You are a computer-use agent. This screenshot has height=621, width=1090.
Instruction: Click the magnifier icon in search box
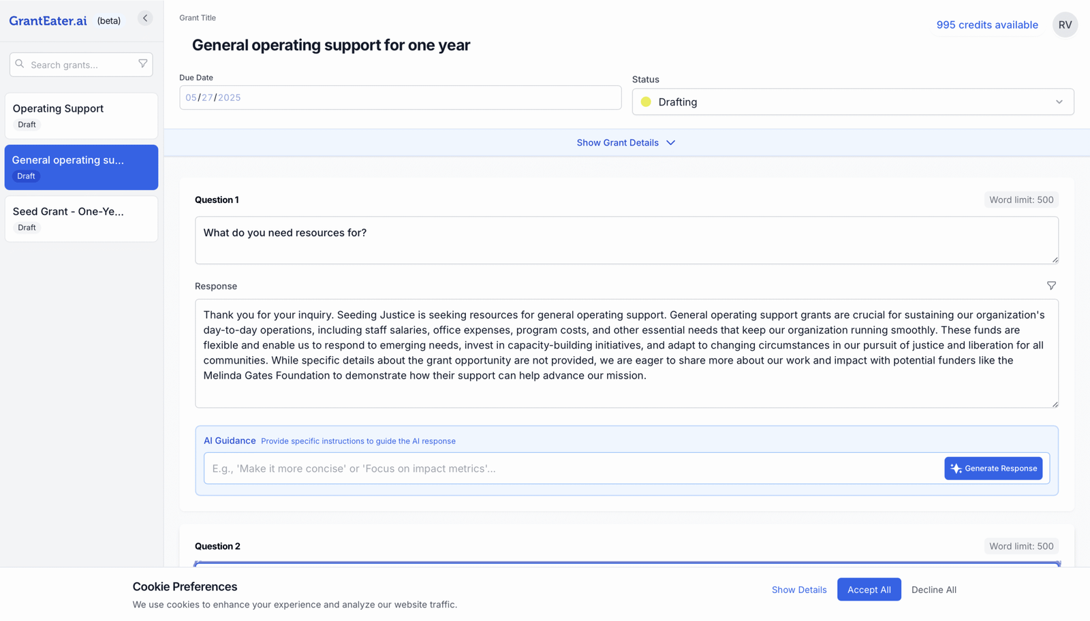[x=20, y=64]
